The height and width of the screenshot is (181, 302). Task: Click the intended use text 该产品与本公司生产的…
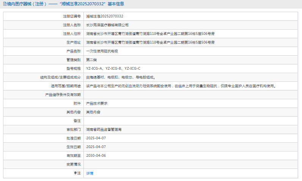(x=181, y=86)
